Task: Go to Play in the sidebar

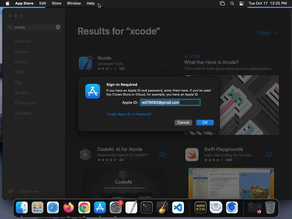Action: [19, 82]
